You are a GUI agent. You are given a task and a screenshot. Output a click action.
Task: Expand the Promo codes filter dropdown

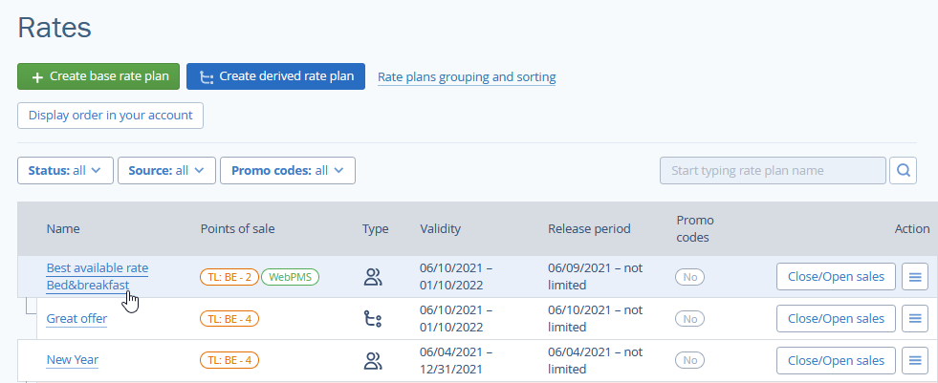[288, 171]
